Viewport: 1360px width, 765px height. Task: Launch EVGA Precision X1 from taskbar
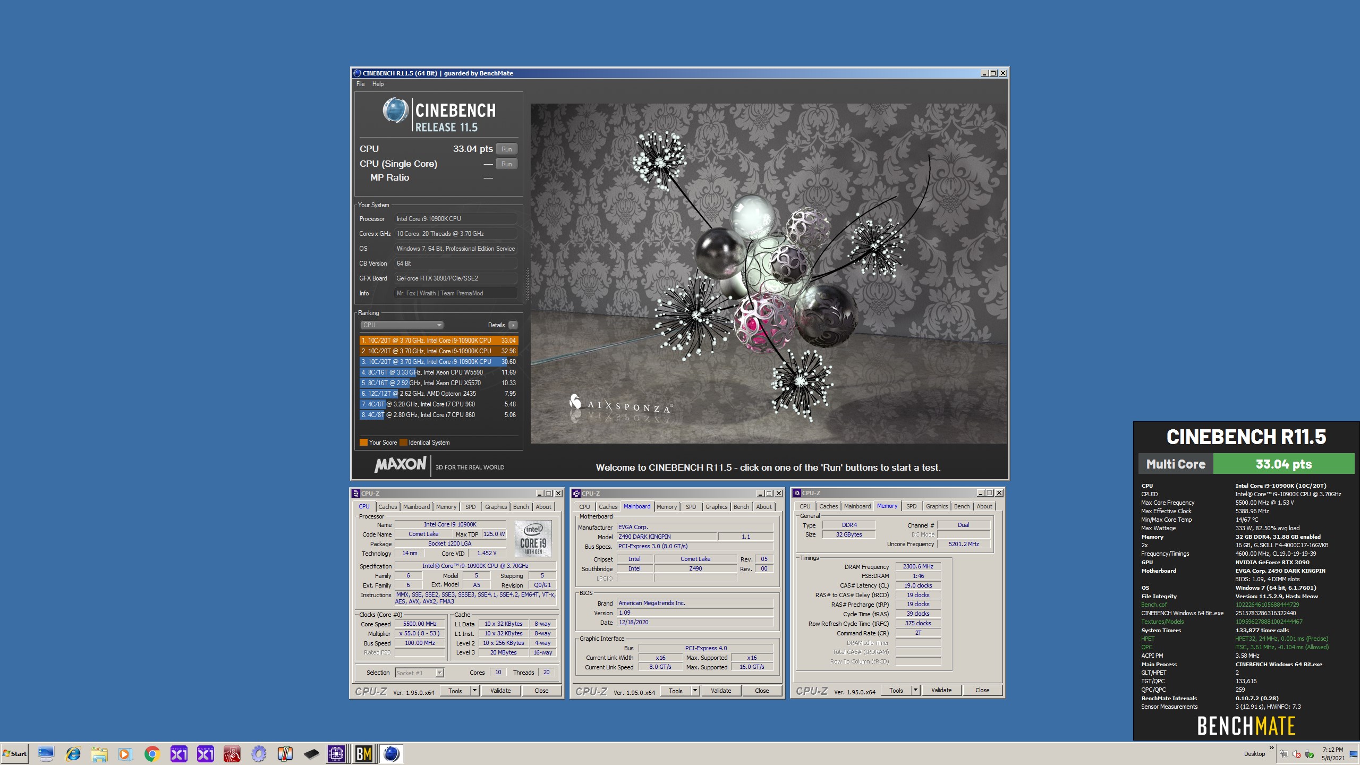[x=178, y=753]
